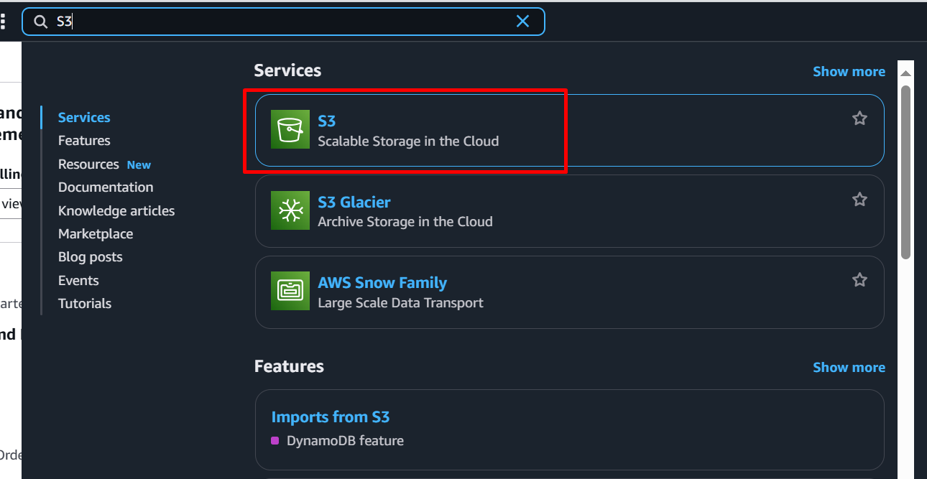This screenshot has width=927, height=479.
Task: Favorite S3 with its star
Action: pyautogui.click(x=859, y=118)
